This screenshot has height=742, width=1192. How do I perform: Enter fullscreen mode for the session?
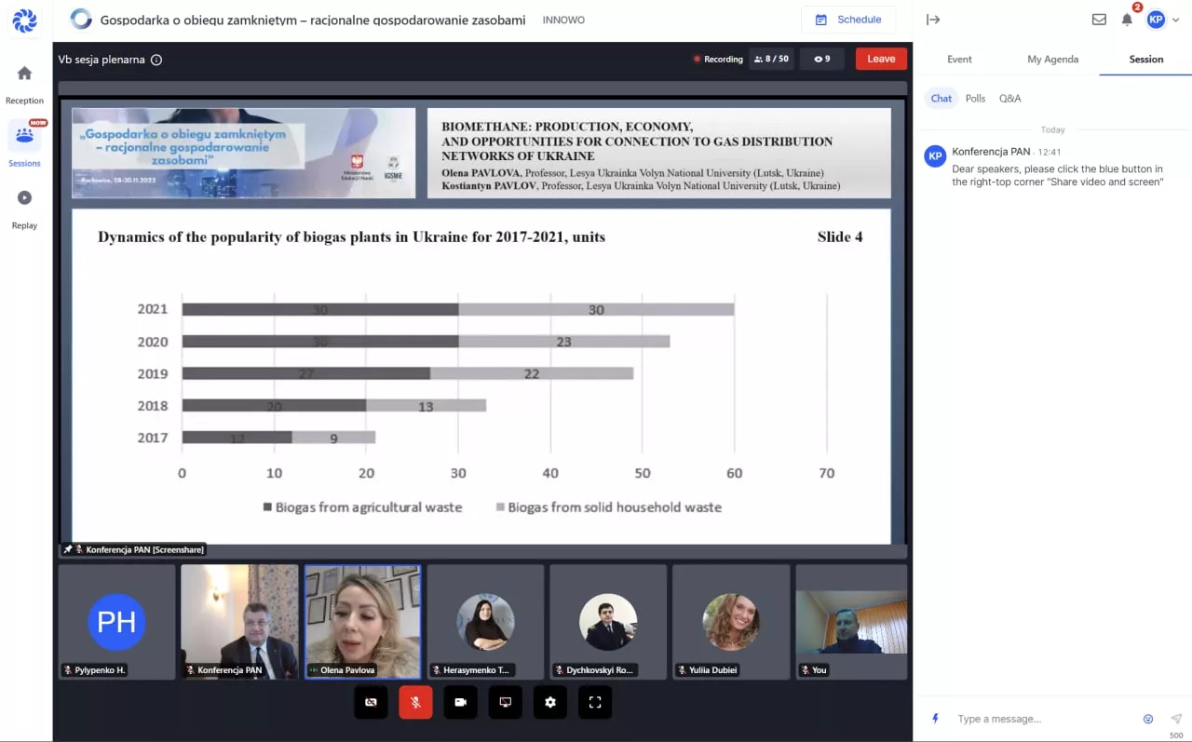click(x=595, y=702)
